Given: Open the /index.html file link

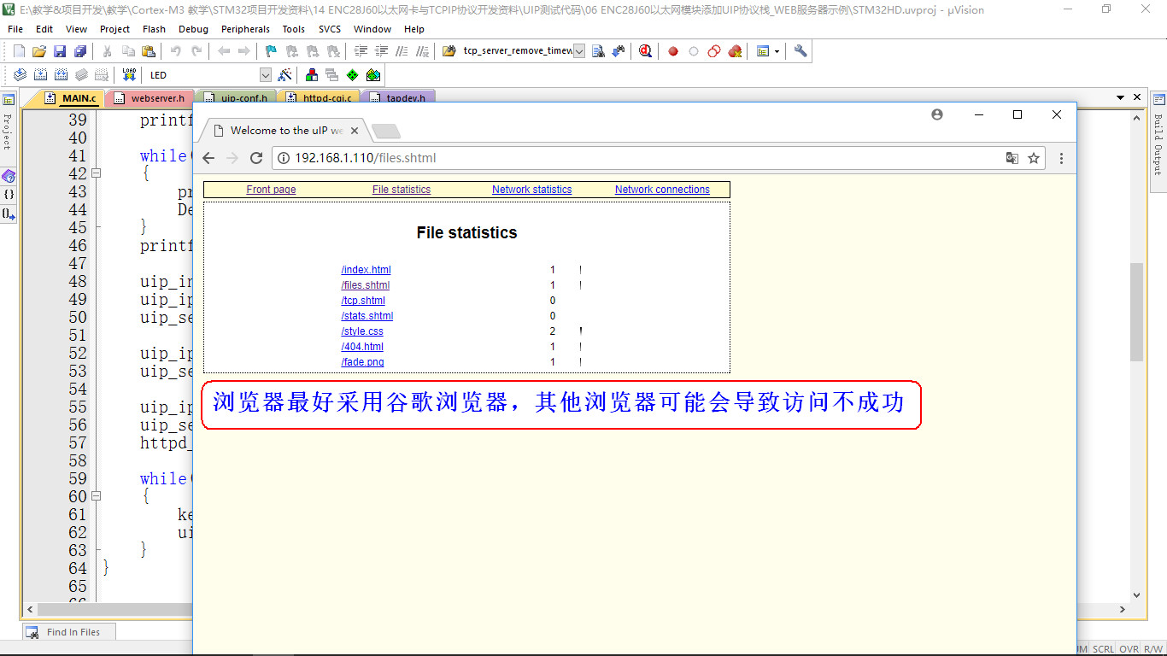Looking at the screenshot, I should (366, 270).
